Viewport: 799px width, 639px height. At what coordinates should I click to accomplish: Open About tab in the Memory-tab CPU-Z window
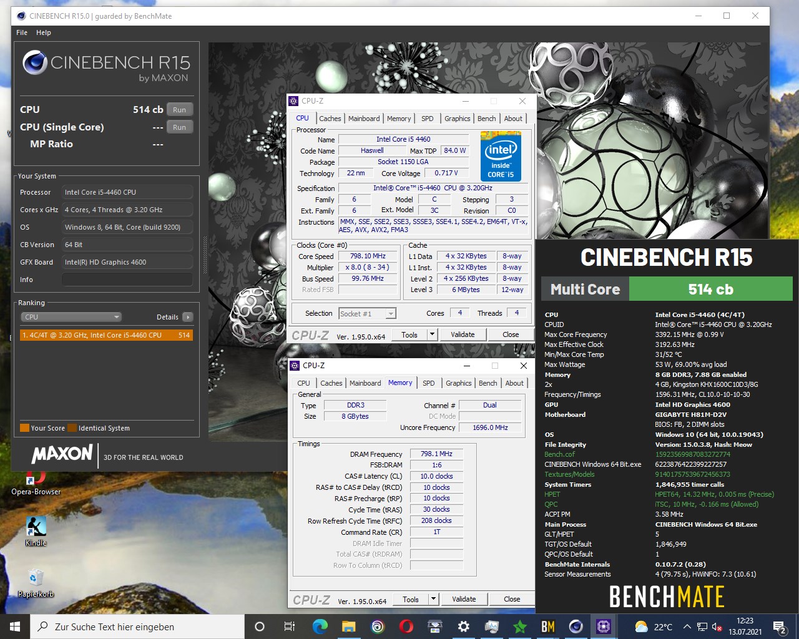514,383
